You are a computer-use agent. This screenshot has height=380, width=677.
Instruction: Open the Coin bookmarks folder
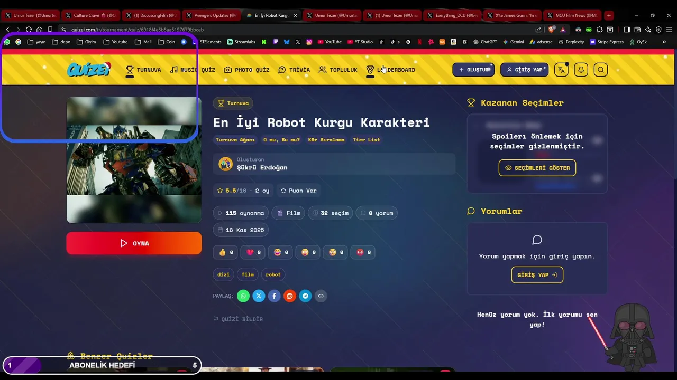tap(166, 42)
